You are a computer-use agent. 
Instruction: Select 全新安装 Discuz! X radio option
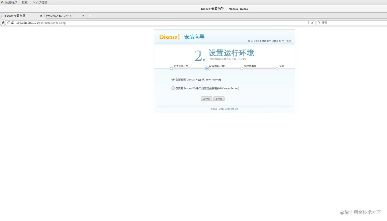coord(173,79)
